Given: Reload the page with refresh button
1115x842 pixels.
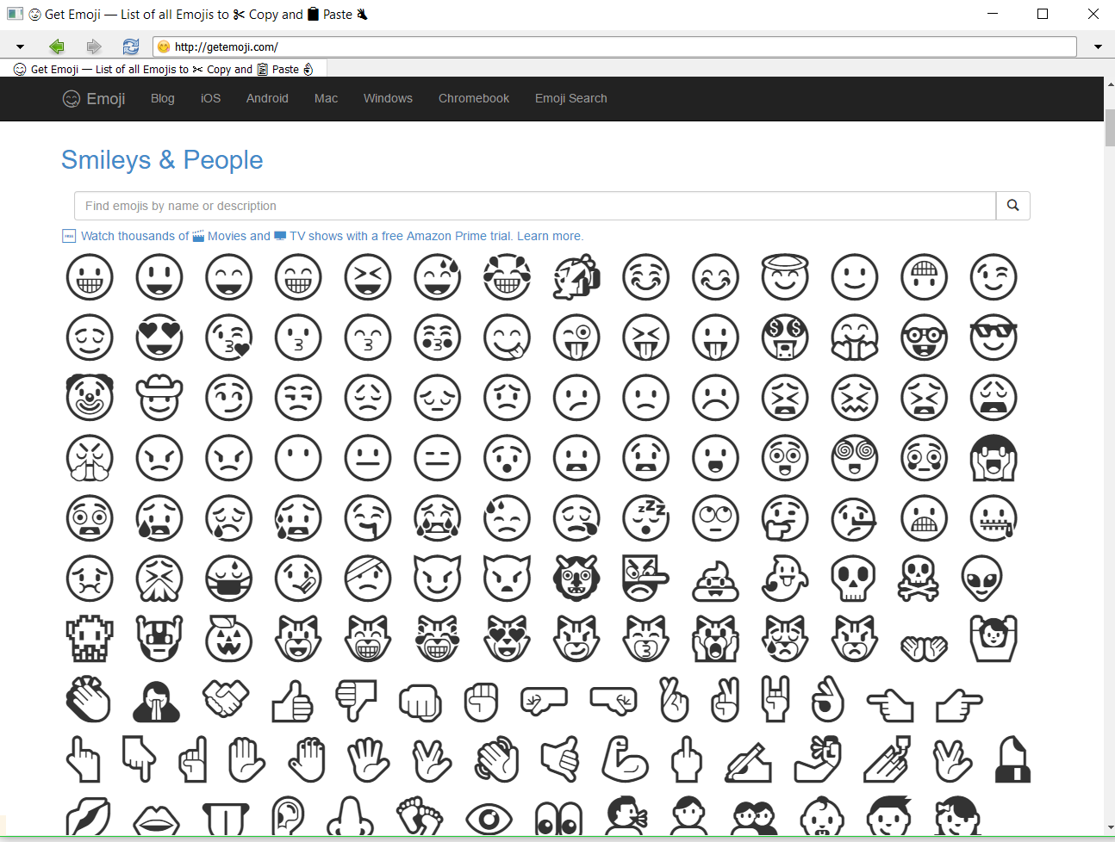Looking at the screenshot, I should [130, 46].
